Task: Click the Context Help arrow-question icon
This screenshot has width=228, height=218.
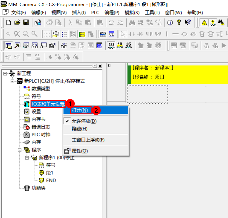Action: [x=188, y=22]
